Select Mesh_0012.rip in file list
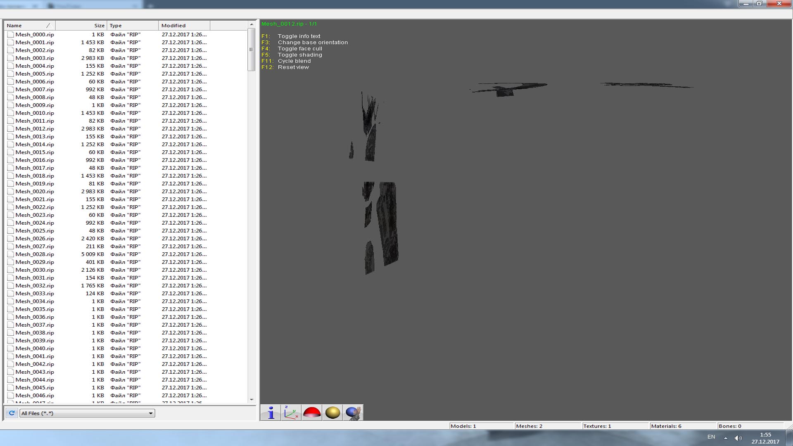The height and width of the screenshot is (446, 793). click(35, 129)
